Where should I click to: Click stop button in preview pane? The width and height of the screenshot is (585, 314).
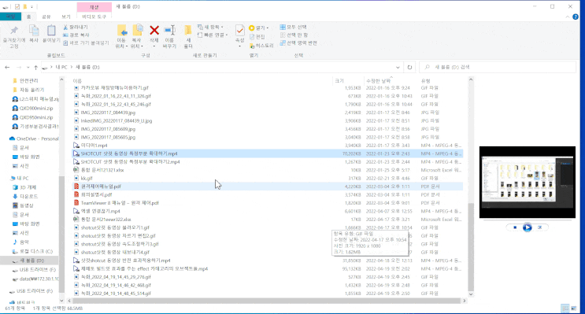tap(515, 227)
